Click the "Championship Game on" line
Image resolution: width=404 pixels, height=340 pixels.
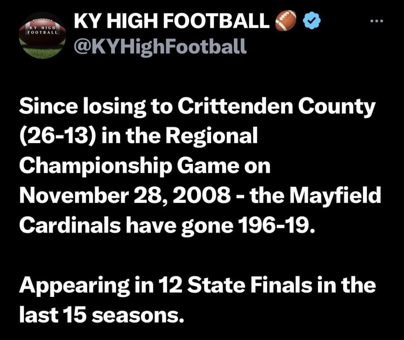coord(145,166)
